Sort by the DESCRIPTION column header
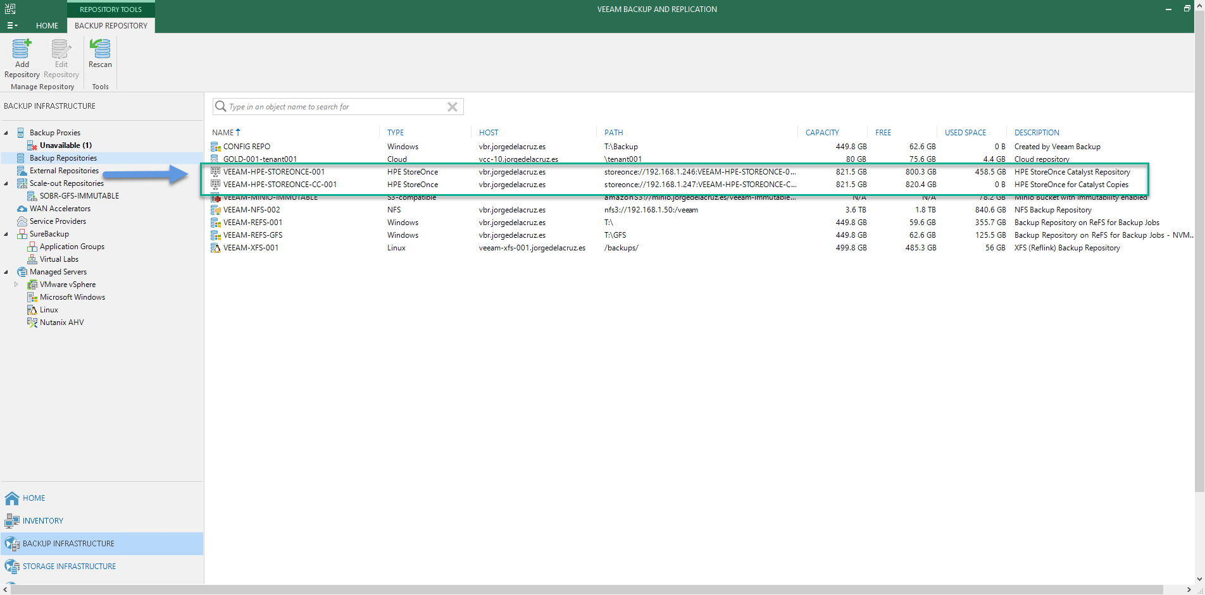1205x595 pixels. coord(1037,133)
